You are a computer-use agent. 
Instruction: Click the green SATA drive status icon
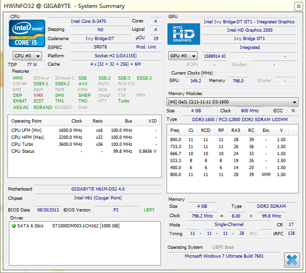[x=14, y=226]
